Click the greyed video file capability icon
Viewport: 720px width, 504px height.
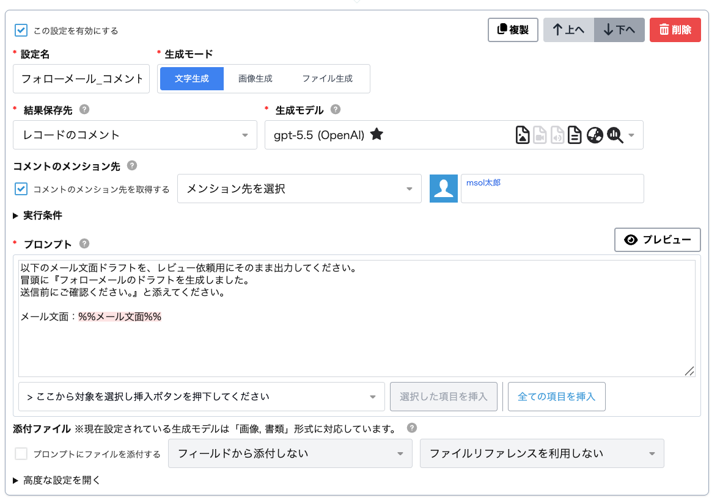point(540,135)
